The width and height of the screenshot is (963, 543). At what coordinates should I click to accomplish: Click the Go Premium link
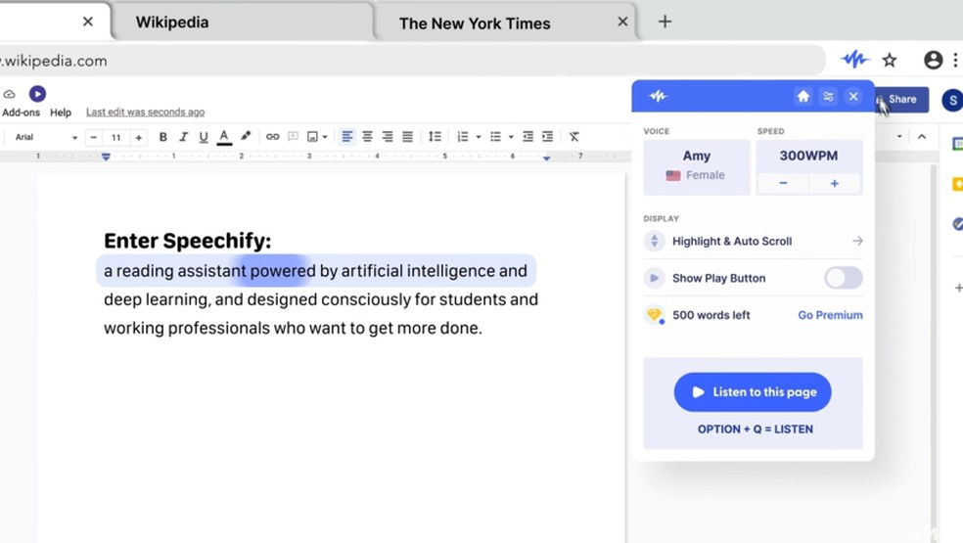[830, 315]
